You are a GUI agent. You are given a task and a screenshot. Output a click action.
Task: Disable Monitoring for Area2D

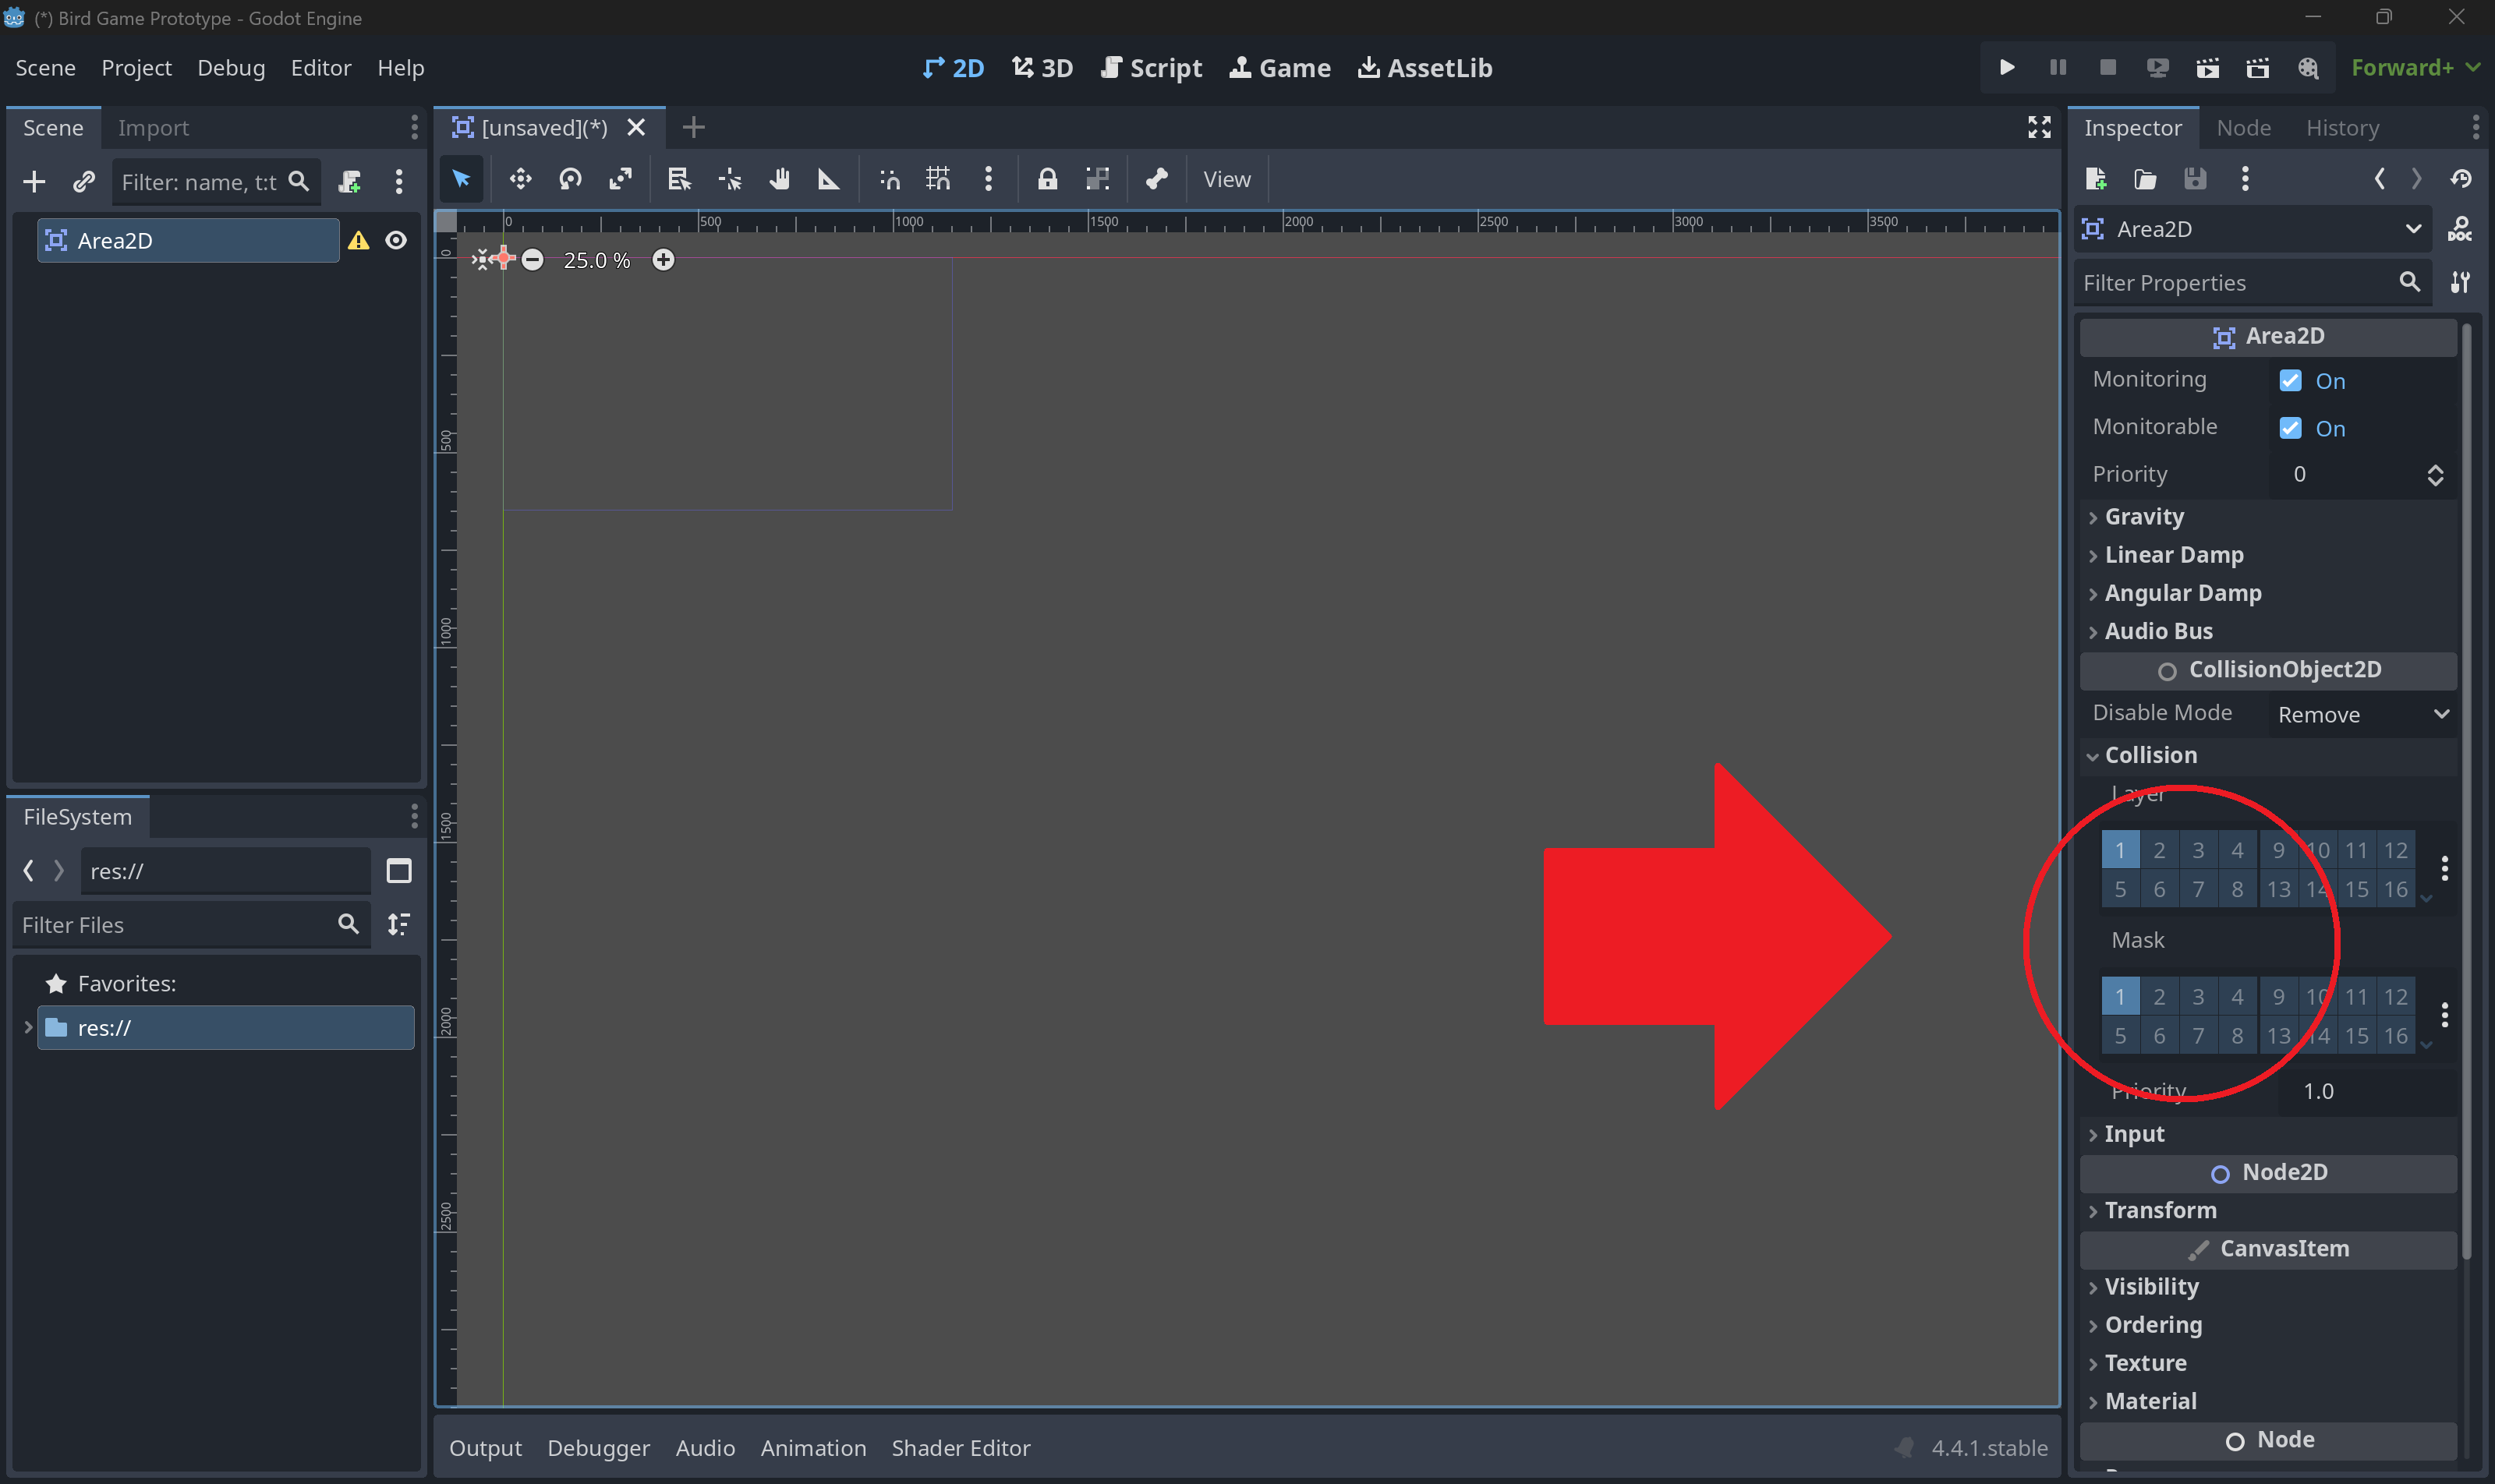(x=2291, y=380)
